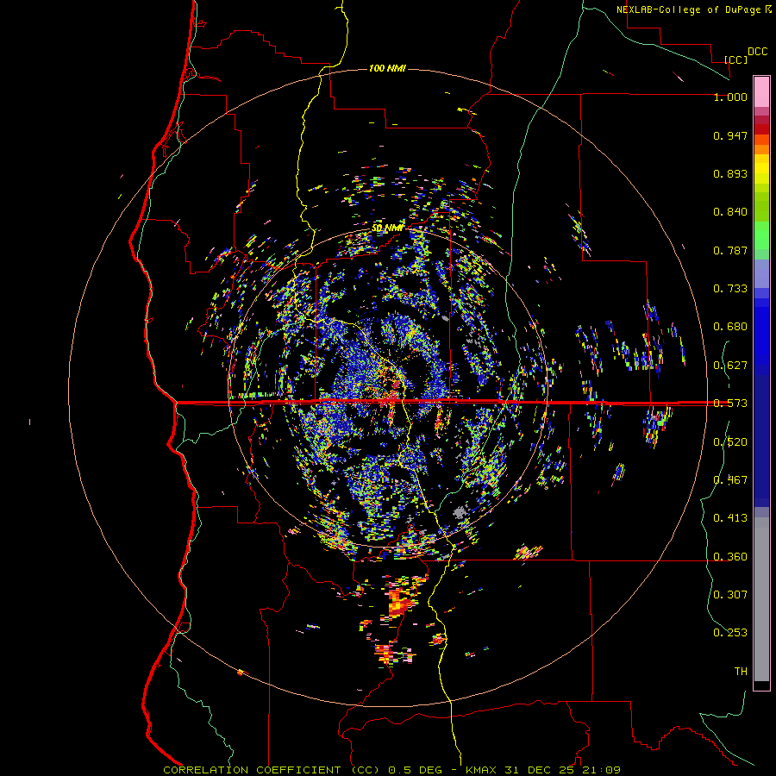
Task: Select the 0.733 scale value
Action: click(x=730, y=289)
